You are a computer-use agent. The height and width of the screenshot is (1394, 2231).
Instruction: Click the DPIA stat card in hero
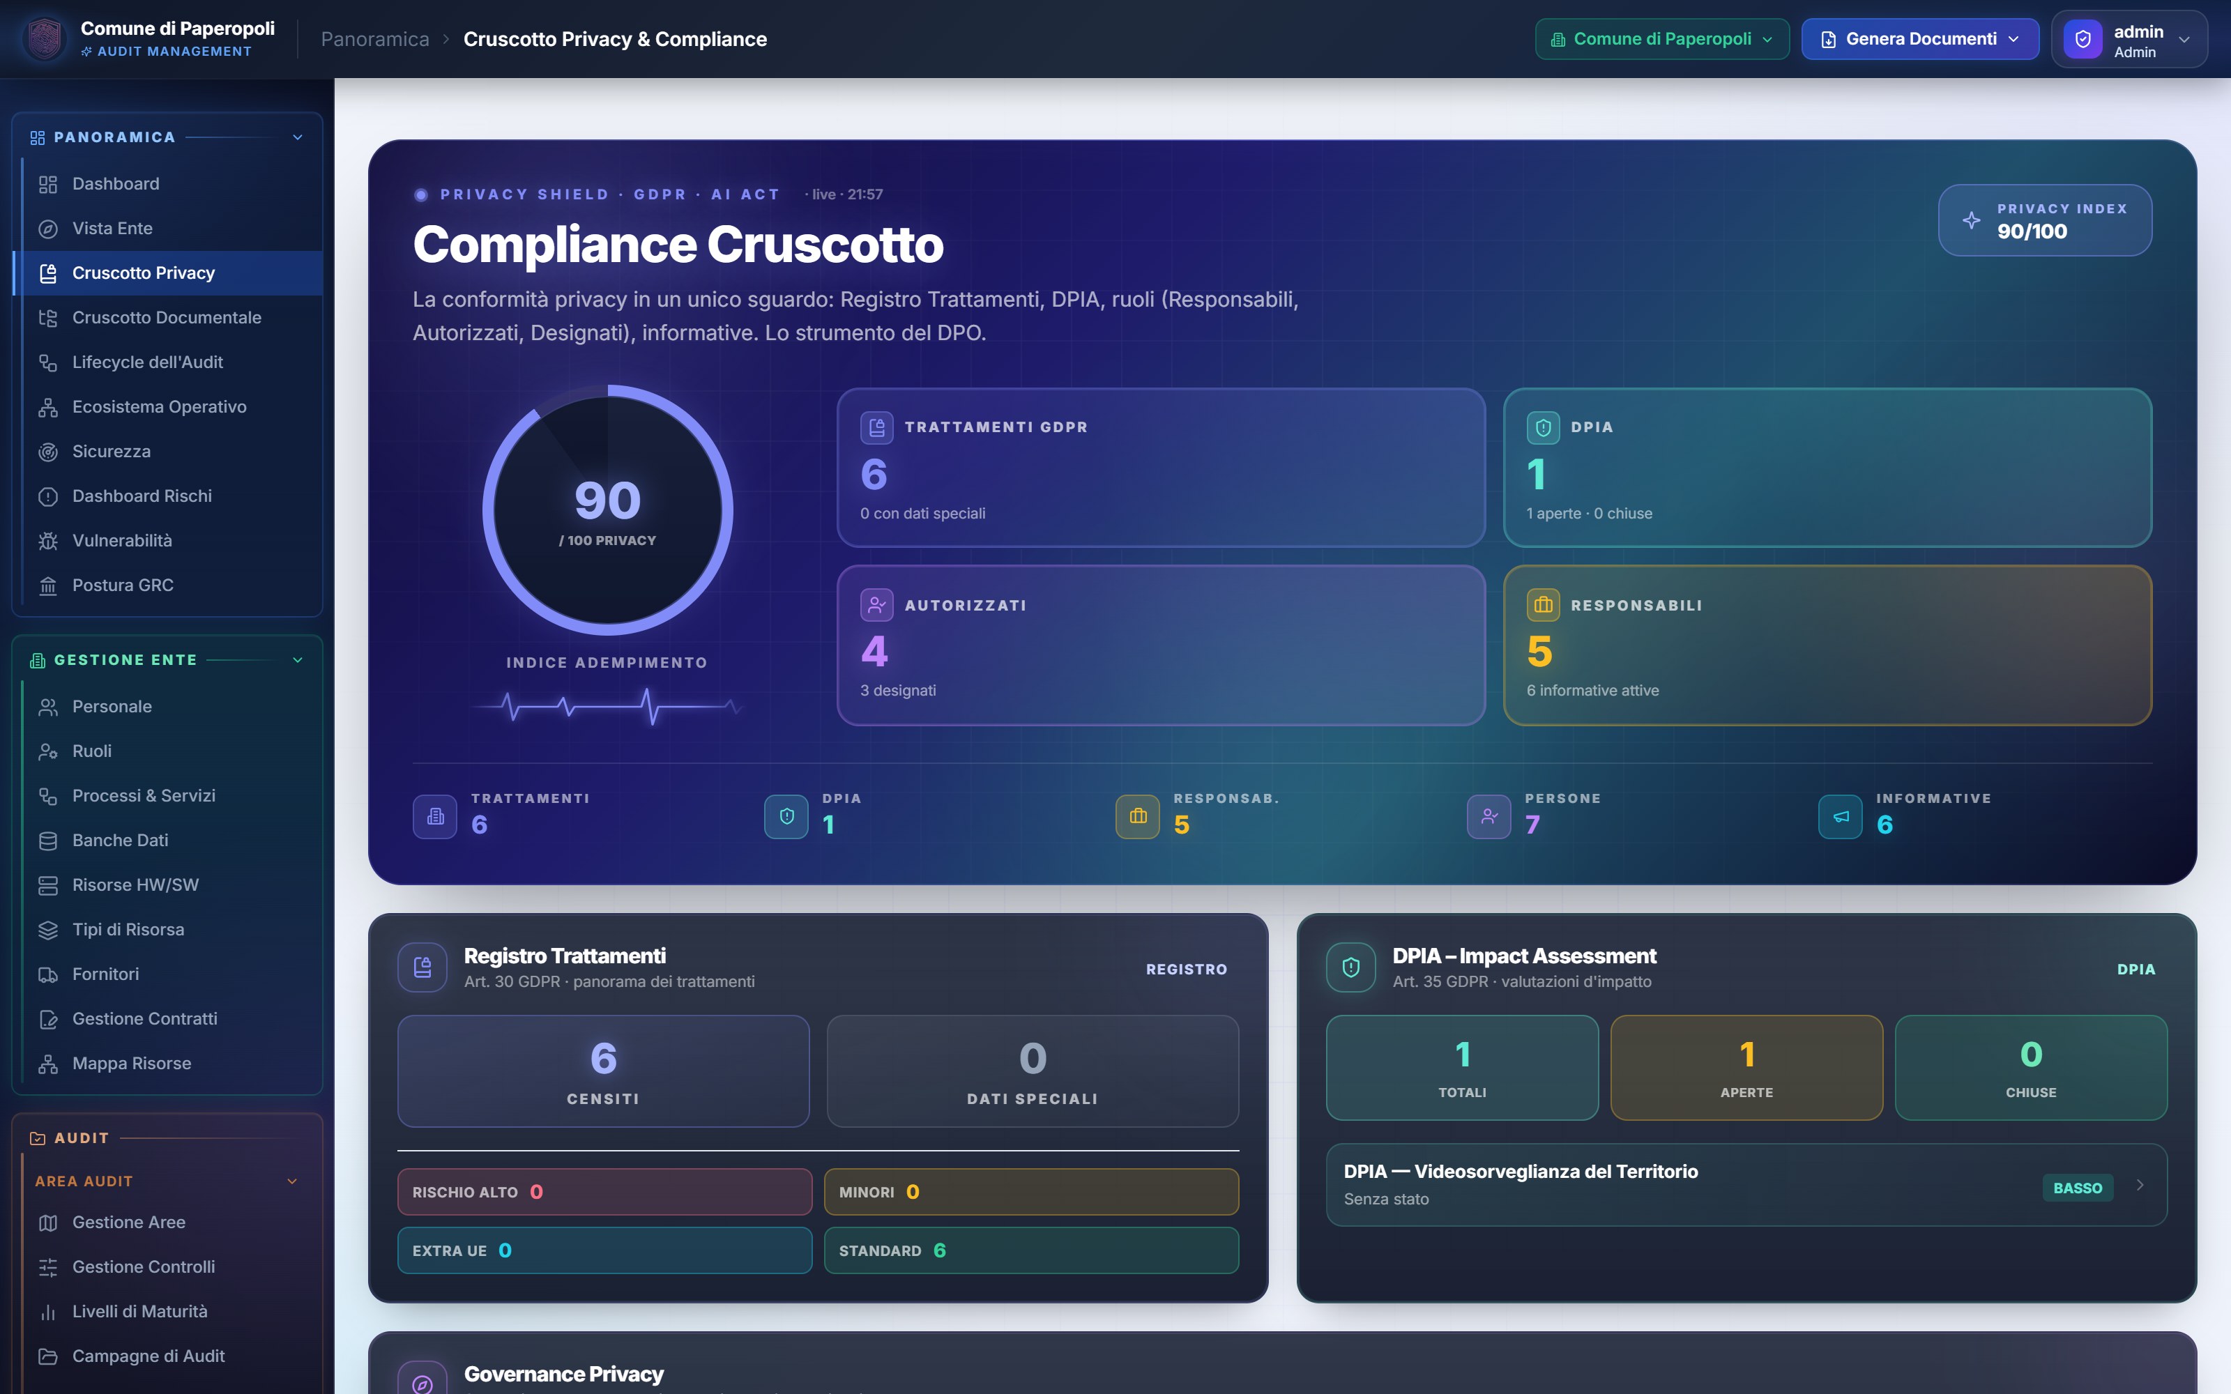pyautogui.click(x=1827, y=468)
